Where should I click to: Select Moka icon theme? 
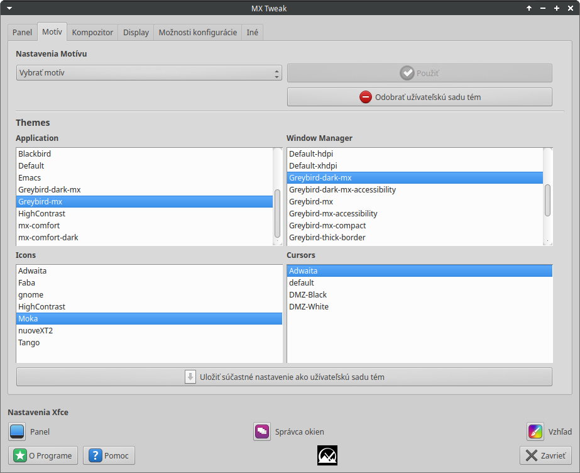point(149,319)
